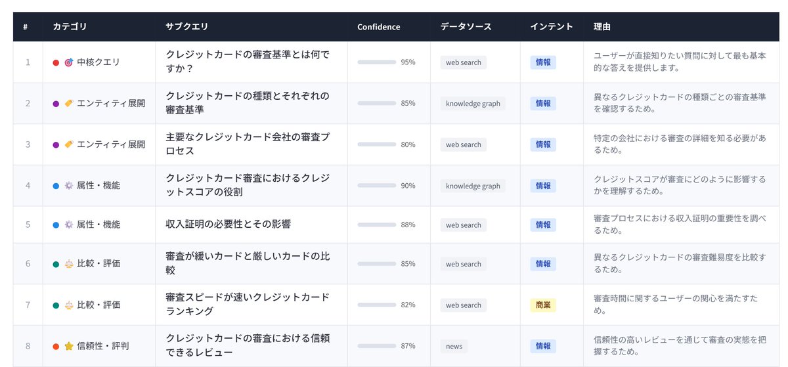Click the reason text starting クレジットスコアが審査に
This screenshot has width=788, height=367.
tap(680, 185)
